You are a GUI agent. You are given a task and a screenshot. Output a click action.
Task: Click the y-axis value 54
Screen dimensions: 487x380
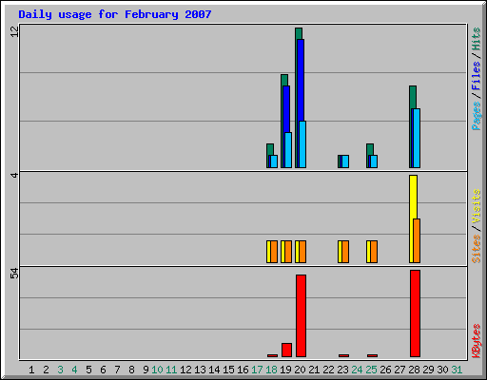14,274
